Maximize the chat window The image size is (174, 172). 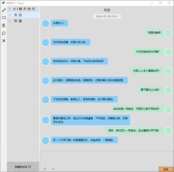click(161, 3)
